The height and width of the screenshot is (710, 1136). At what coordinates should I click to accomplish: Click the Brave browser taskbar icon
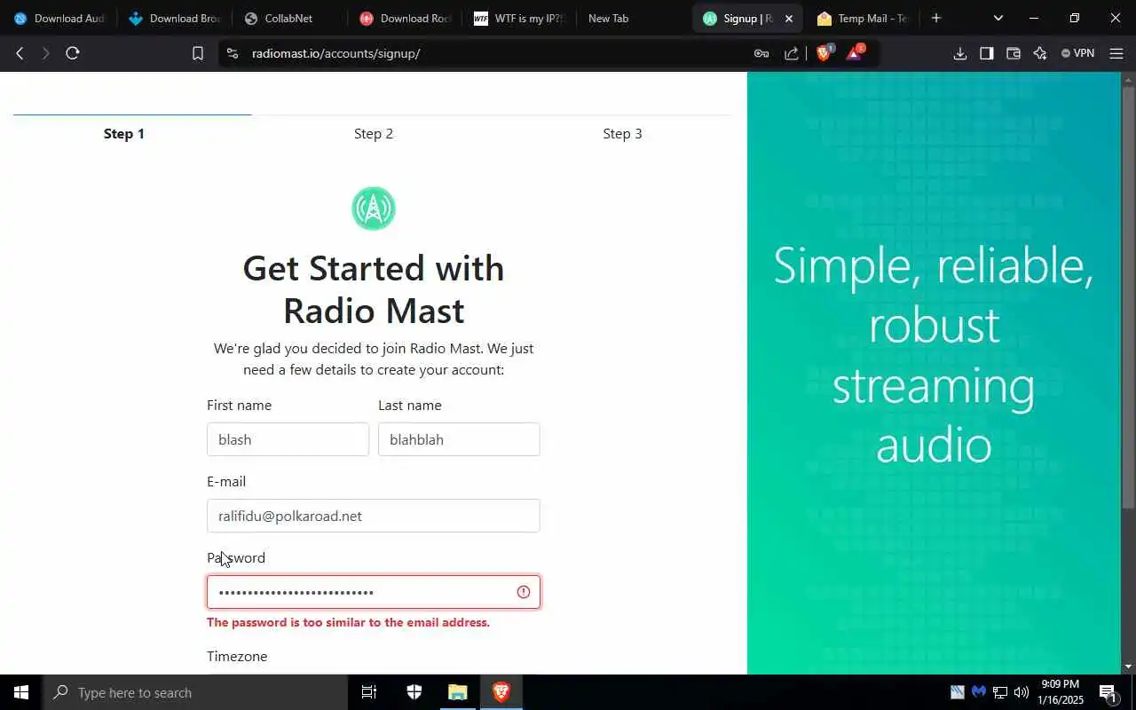point(501,692)
